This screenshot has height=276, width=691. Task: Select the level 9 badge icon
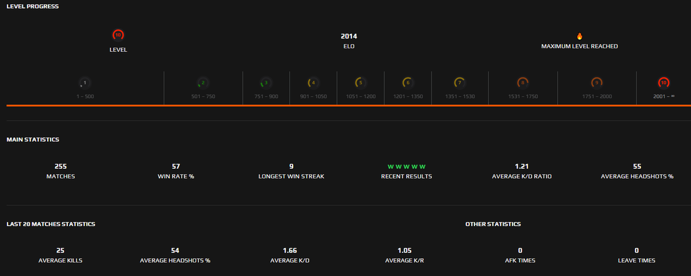[x=597, y=83]
